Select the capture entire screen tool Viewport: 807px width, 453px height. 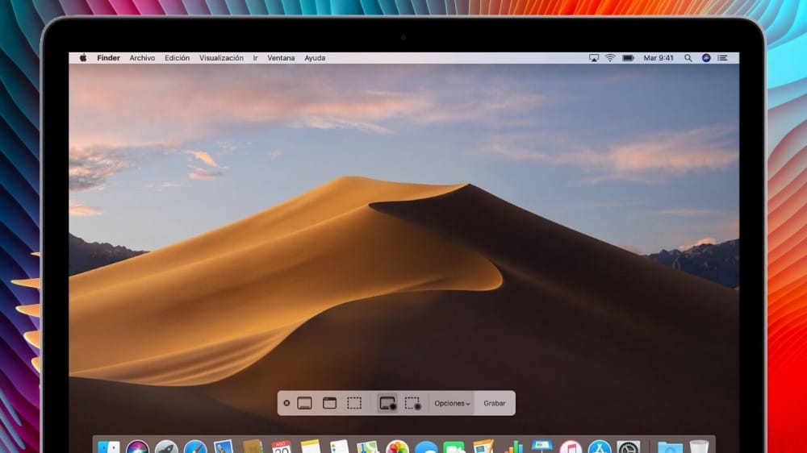[x=304, y=403]
